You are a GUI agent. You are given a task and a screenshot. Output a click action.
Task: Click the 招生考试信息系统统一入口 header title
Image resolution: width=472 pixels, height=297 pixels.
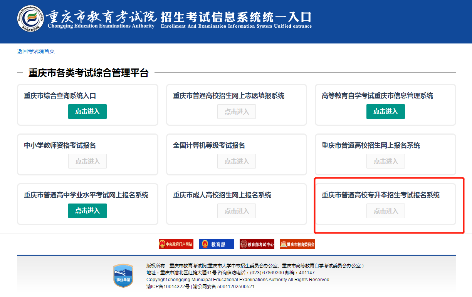(x=236, y=18)
